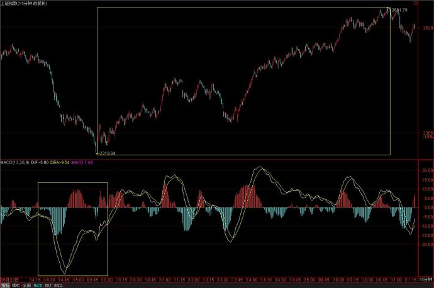Viewport: 434px width, 288px height.
Task: Click the -10% axis label
Action: pyautogui.click(x=428, y=137)
